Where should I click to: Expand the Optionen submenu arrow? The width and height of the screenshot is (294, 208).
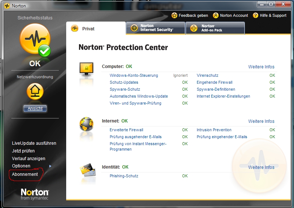50,166
